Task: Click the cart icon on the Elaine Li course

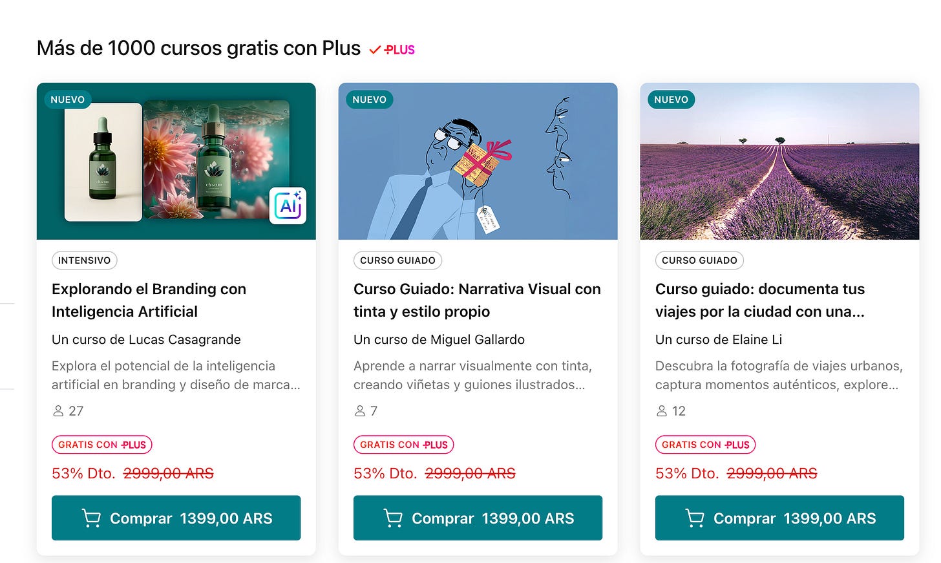Action: 695,518
